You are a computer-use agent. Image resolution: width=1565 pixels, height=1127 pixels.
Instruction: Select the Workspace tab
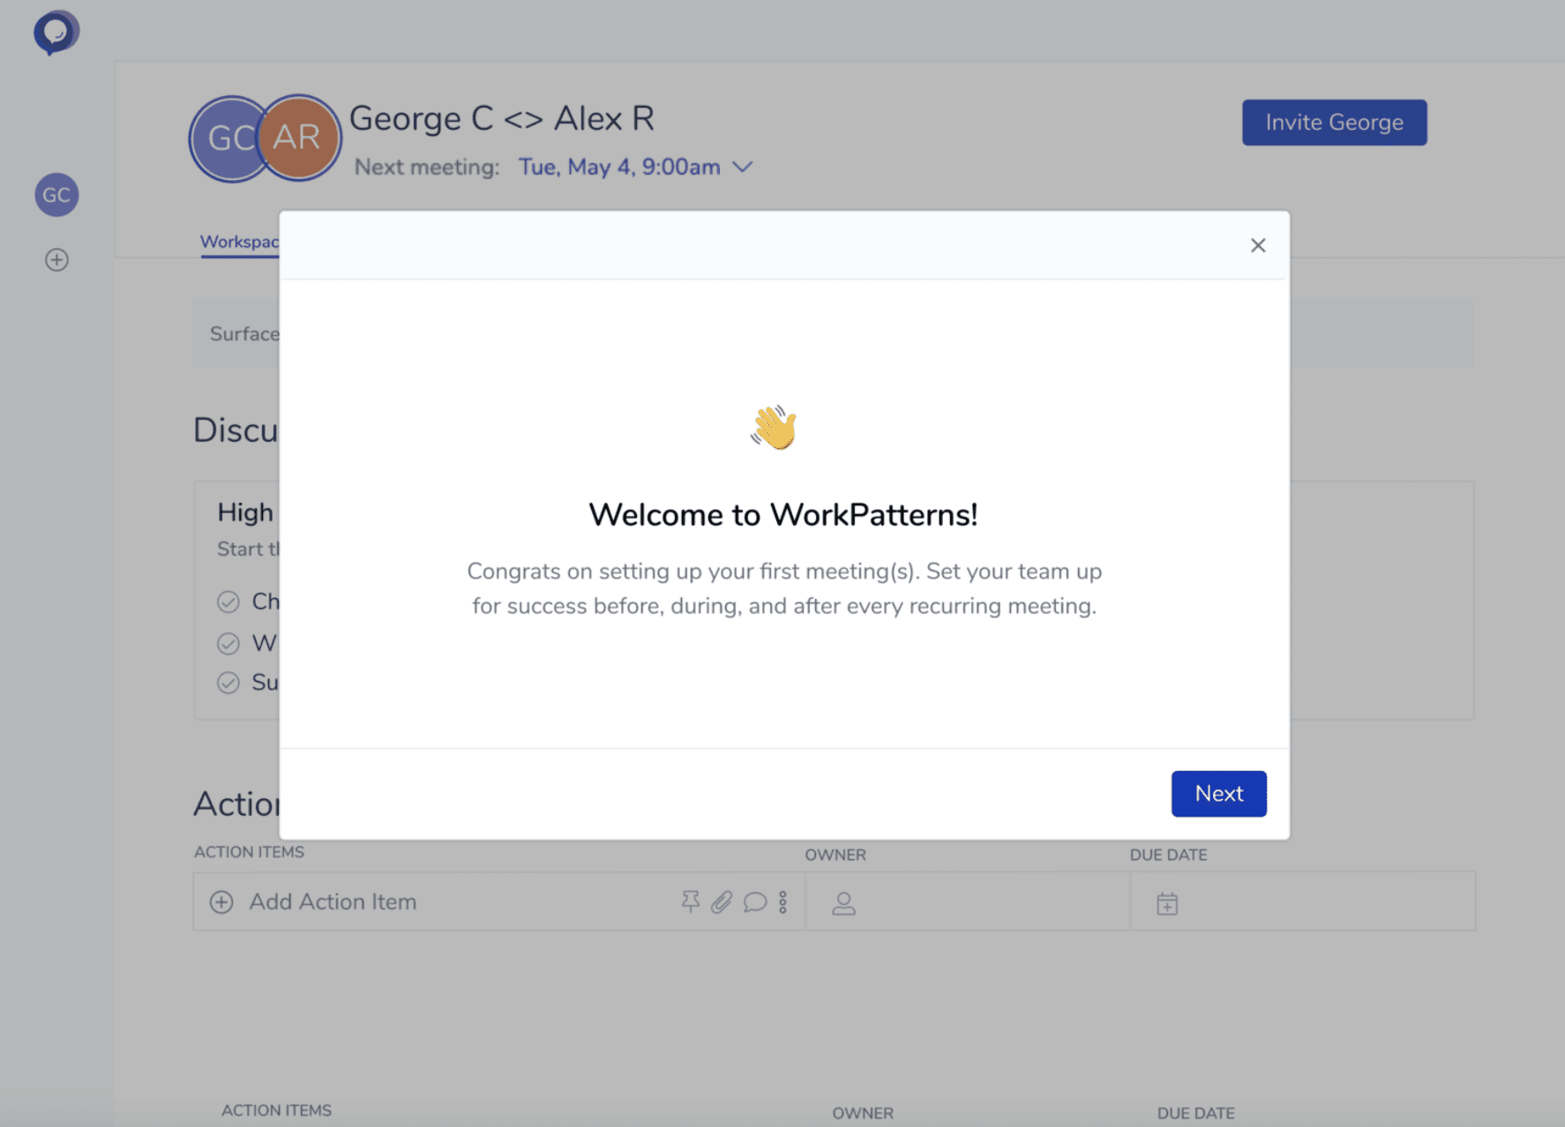click(240, 242)
